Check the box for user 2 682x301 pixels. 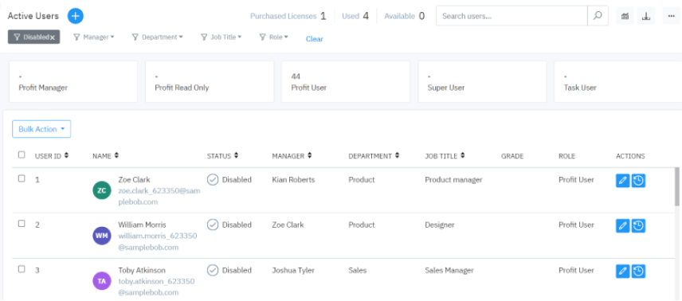point(22,224)
